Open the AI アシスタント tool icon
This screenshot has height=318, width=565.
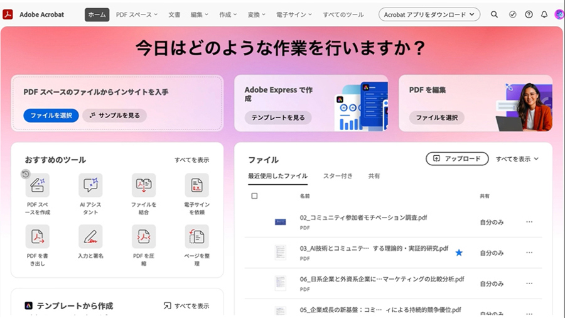[90, 185]
